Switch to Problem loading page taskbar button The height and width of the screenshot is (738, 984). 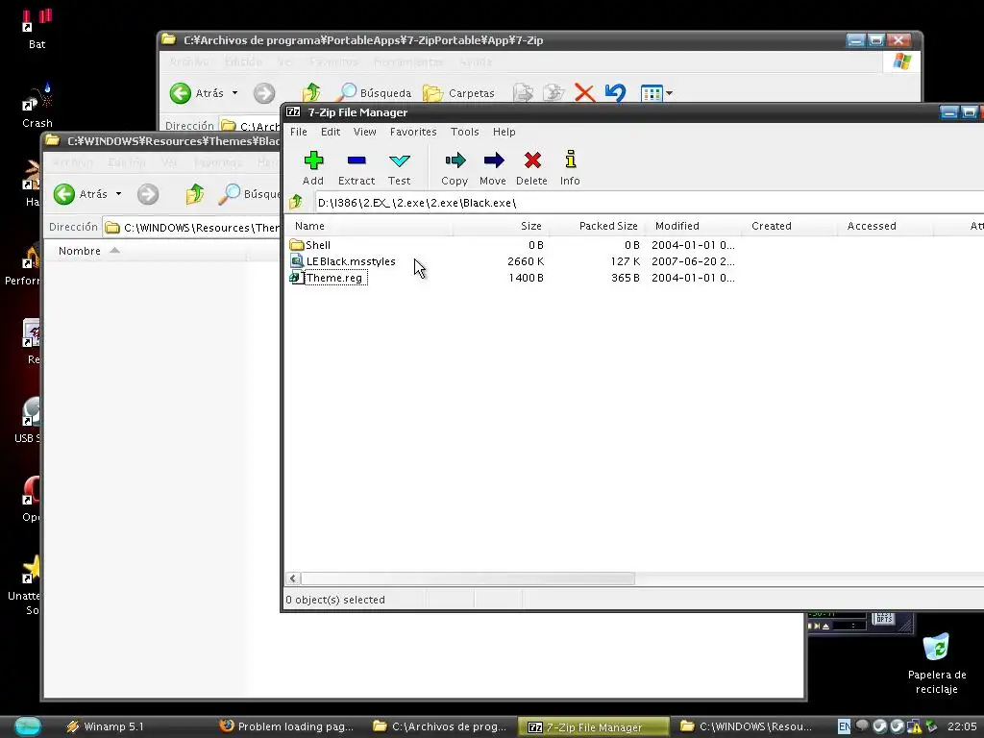[x=286, y=726]
